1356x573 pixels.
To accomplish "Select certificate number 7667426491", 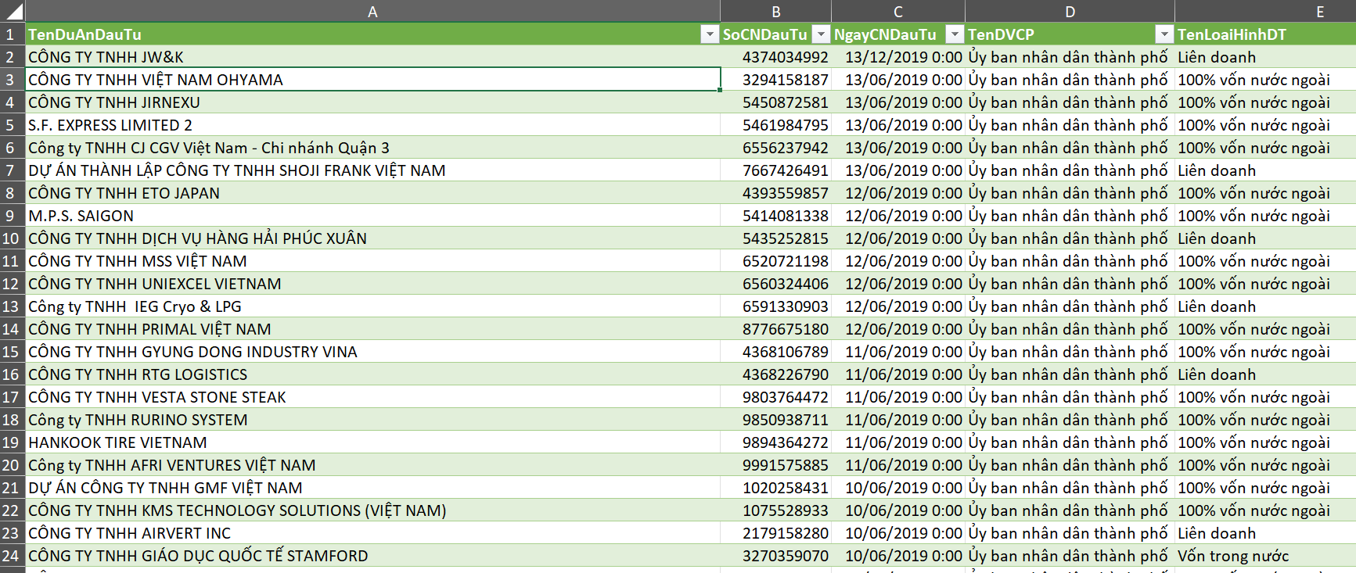I will pyautogui.click(x=775, y=170).
